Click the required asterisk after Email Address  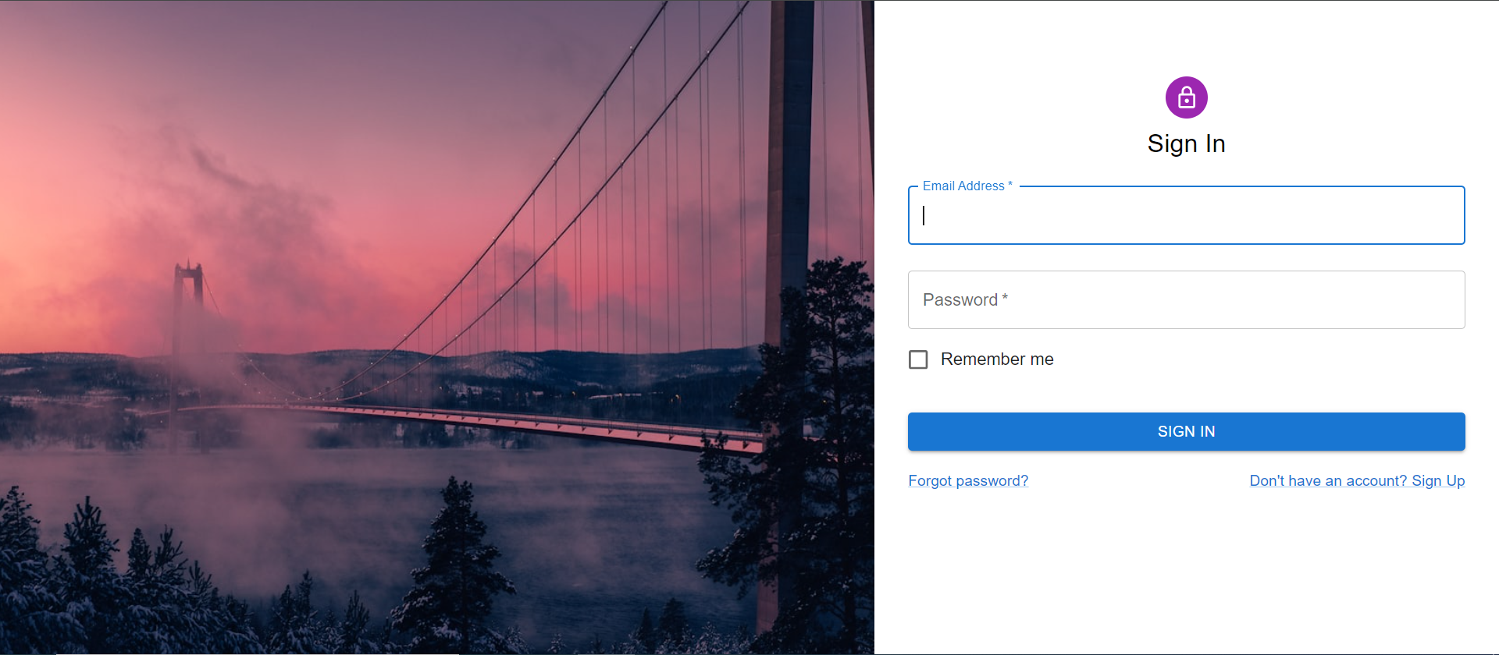(x=1010, y=186)
